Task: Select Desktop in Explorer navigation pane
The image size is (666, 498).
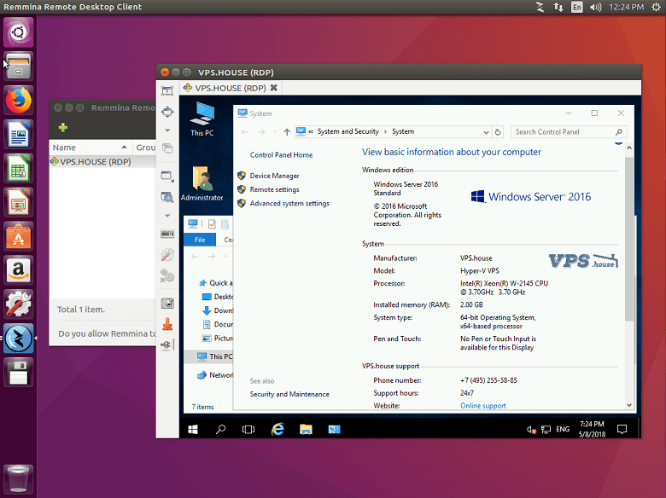Action: tap(218, 297)
